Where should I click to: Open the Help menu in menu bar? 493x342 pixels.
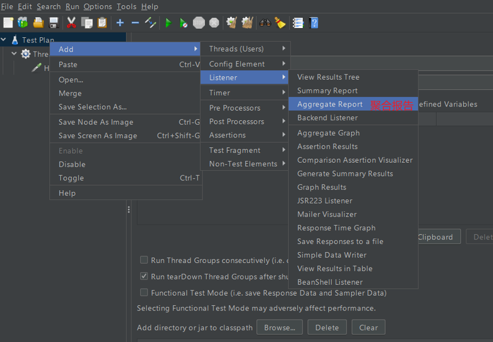click(x=149, y=6)
